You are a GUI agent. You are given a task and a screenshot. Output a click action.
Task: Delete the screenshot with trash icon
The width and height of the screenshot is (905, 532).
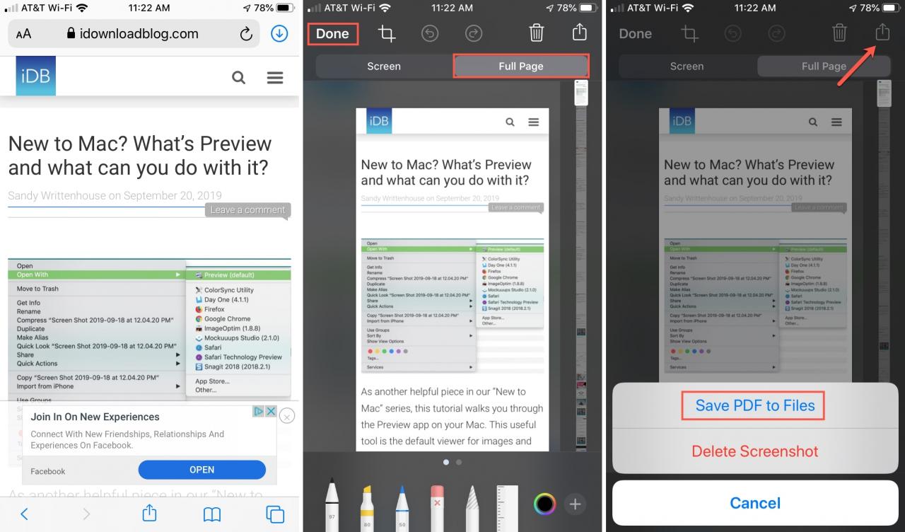pyautogui.click(x=537, y=33)
